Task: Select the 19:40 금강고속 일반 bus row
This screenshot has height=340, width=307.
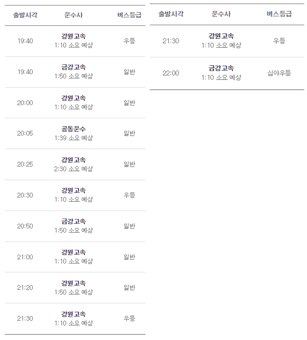Action: click(75, 72)
